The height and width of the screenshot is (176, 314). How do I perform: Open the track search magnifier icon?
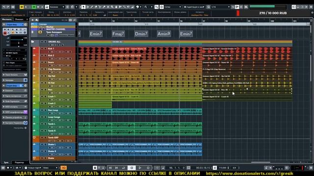pyautogui.click(x=75, y=20)
